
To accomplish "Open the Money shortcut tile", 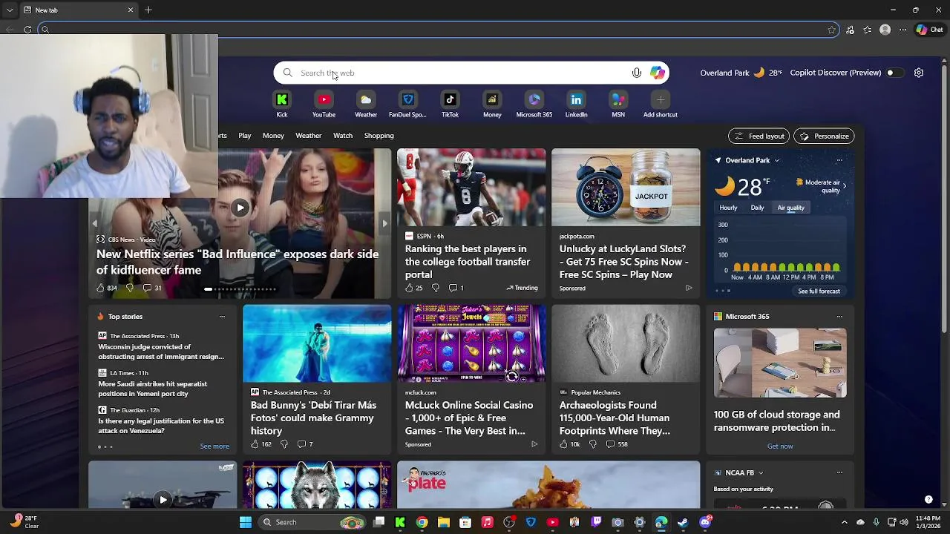I will (492, 99).
